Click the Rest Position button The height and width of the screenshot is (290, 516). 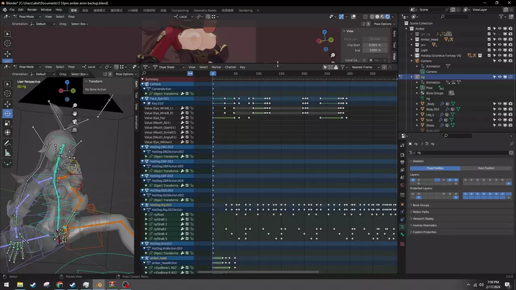pos(486,168)
